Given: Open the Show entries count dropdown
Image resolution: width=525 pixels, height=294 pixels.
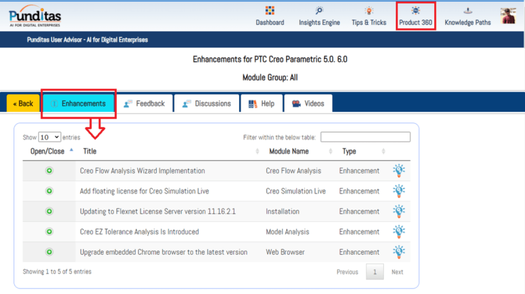Looking at the screenshot, I should tap(50, 138).
